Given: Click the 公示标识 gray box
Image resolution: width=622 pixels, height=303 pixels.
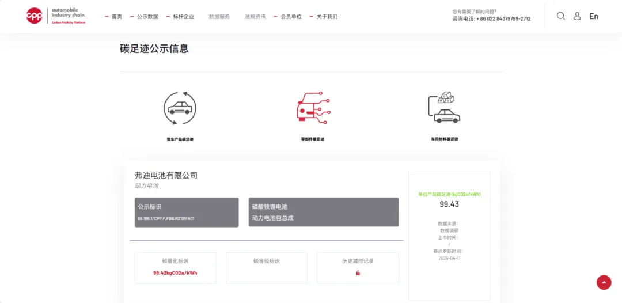Looking at the screenshot, I should [187, 212].
